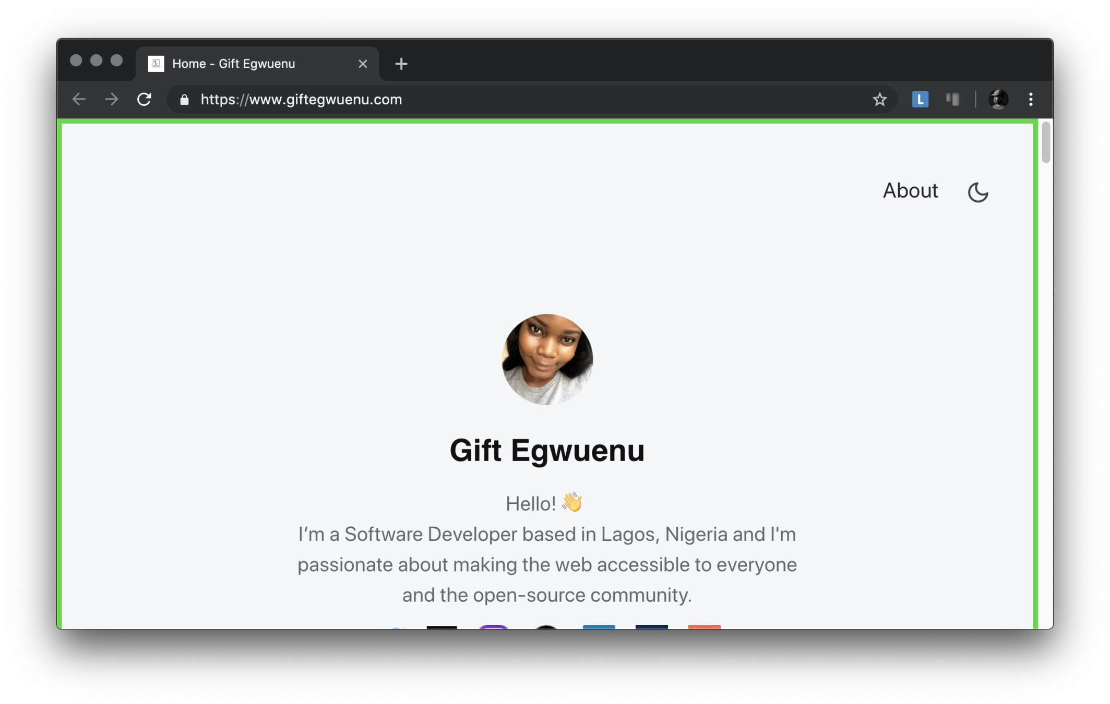Click the gray extension icon beside the L
The height and width of the screenshot is (704, 1110).
pos(952,99)
